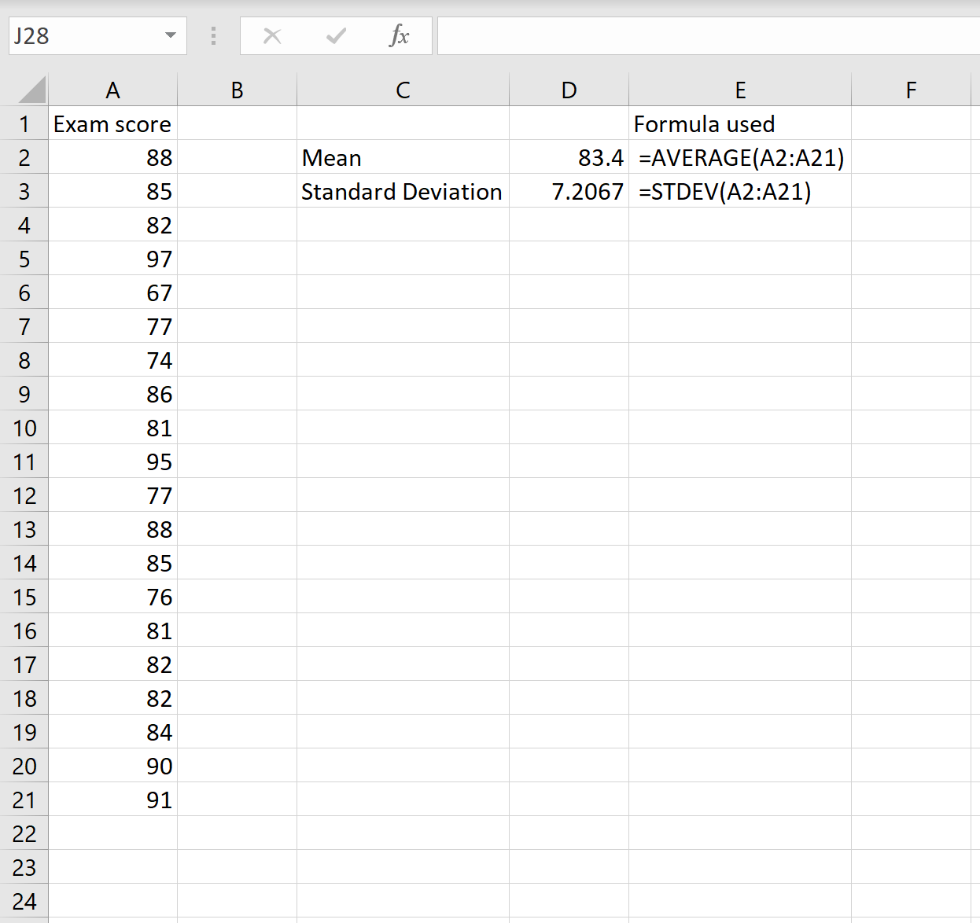Click the Cancel (X) formula bar icon

[272, 36]
